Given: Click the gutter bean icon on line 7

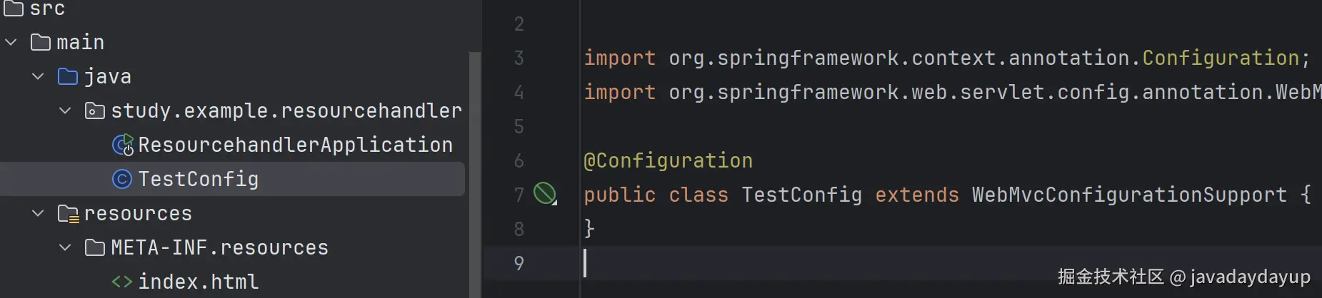Looking at the screenshot, I should point(545,193).
